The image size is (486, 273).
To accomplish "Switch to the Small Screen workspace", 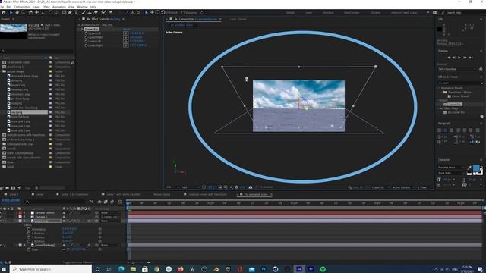I will [352, 13].
